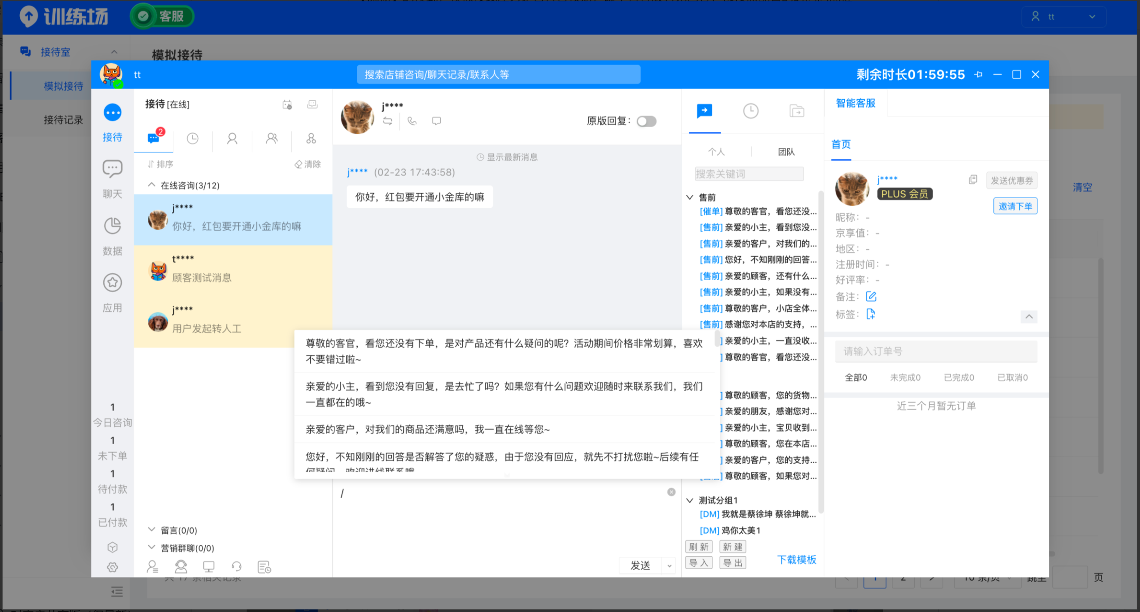The width and height of the screenshot is (1140, 612).
Task: Expand the 营销群聊(0/0) section
Action: (151, 547)
